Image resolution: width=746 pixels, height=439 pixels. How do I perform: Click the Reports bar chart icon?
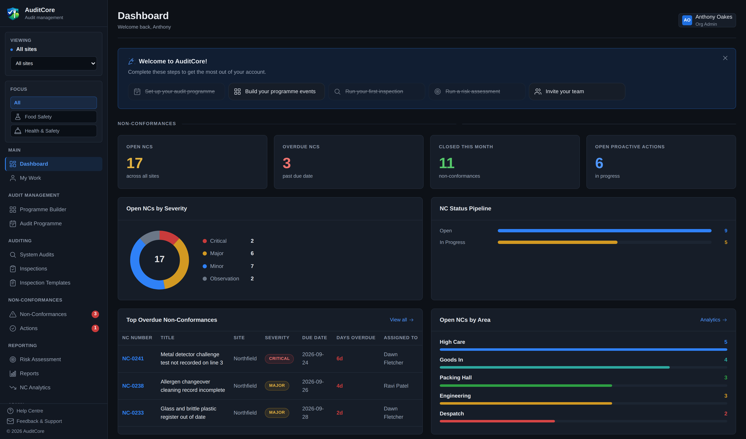click(13, 373)
